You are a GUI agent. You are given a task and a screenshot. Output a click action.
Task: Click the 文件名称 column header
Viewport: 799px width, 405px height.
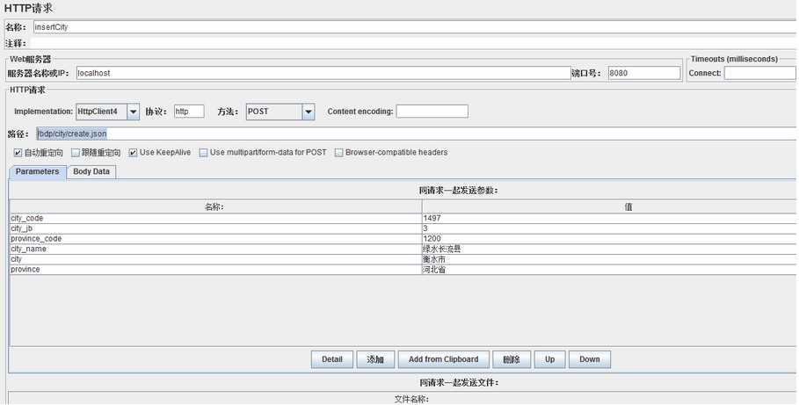click(411, 400)
